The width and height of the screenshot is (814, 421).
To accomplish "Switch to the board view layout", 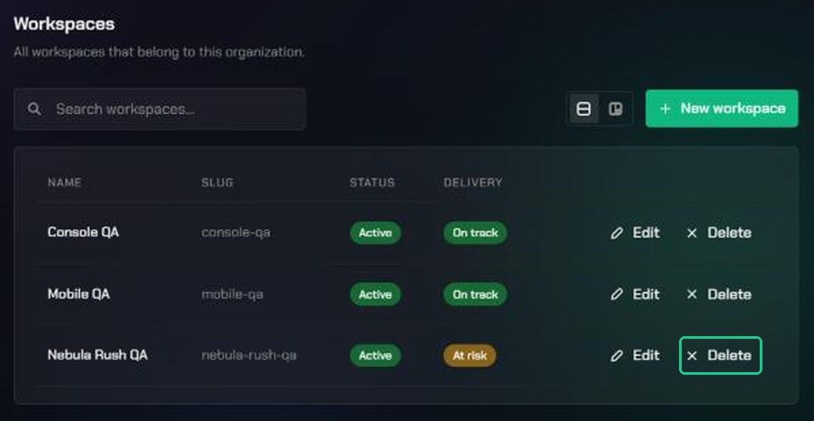I will [615, 109].
